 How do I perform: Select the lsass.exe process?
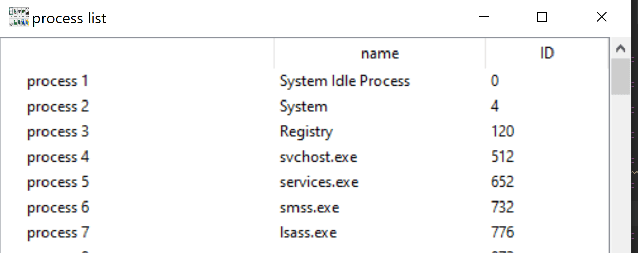[x=308, y=233]
